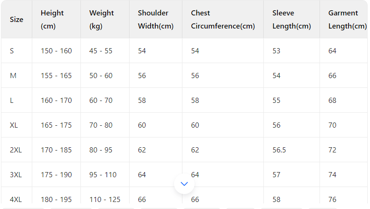Select the 3XL size row label
This screenshot has height=209, width=370.
coord(16,174)
